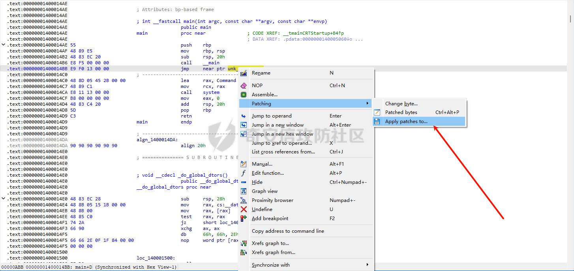
Task: Click the Proximity browser icon
Action: coord(244,200)
